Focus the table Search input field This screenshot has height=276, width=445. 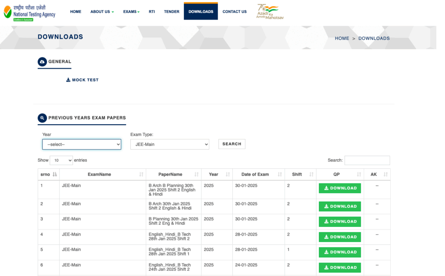[x=367, y=160]
